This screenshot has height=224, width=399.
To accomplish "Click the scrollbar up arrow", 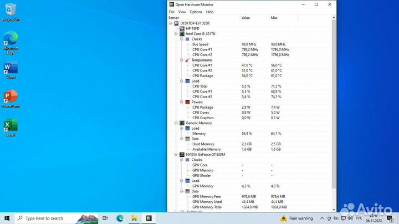I will click(334, 18).
